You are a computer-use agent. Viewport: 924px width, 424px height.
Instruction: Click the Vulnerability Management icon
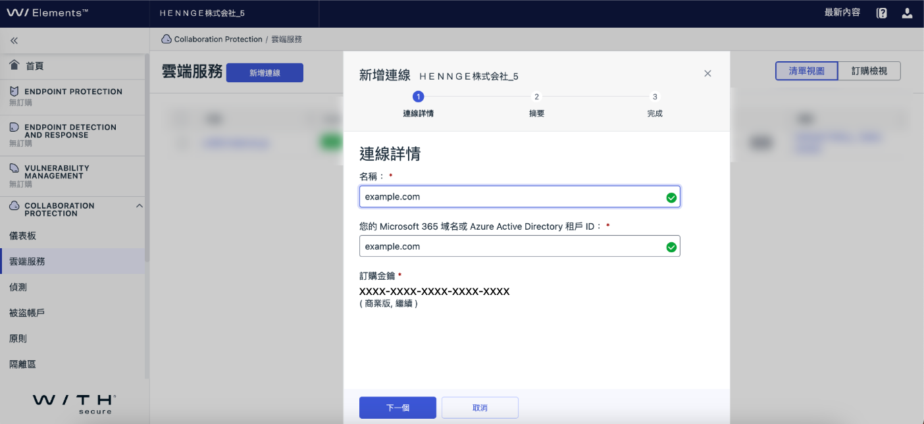[14, 168]
